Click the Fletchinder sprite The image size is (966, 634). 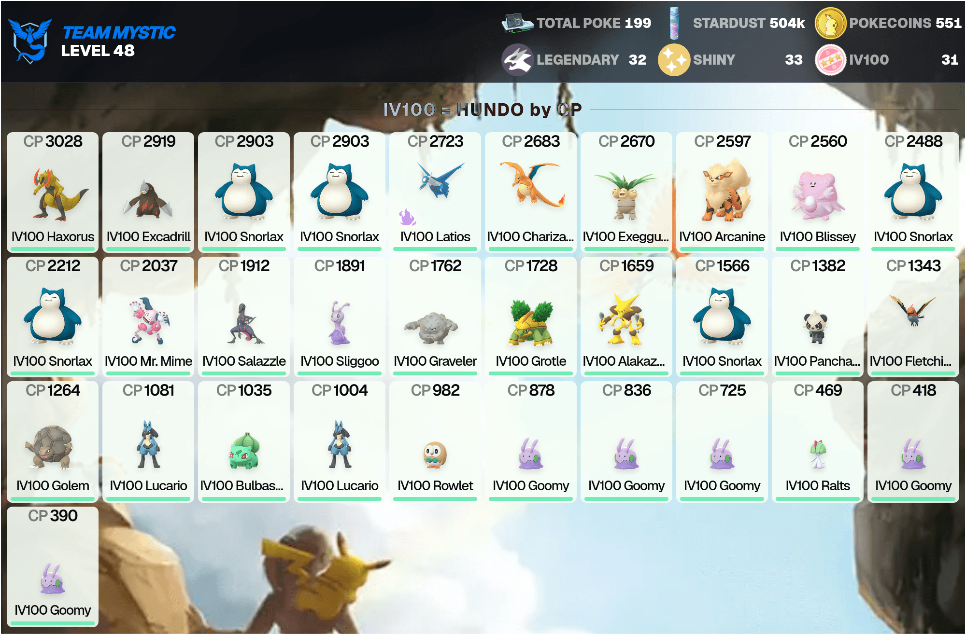(913, 310)
